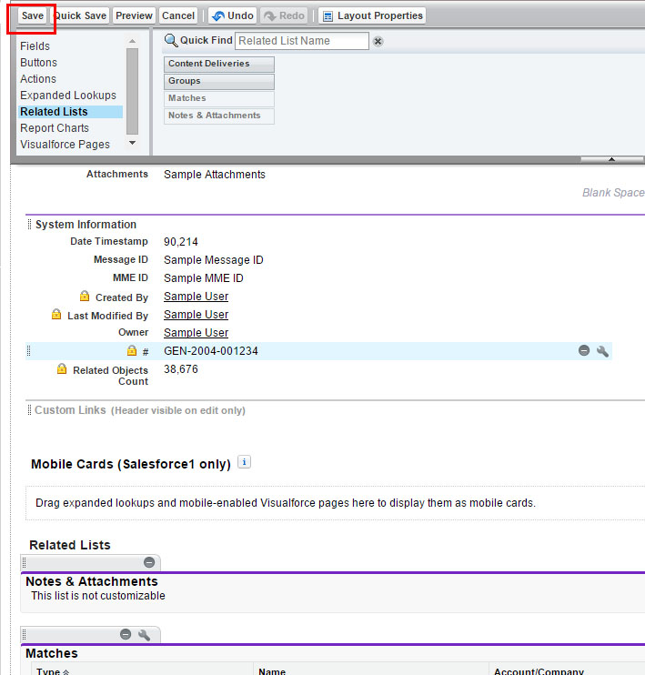Remove the Notes & Attachments related list
This screenshot has width=645, height=675.
[149, 562]
